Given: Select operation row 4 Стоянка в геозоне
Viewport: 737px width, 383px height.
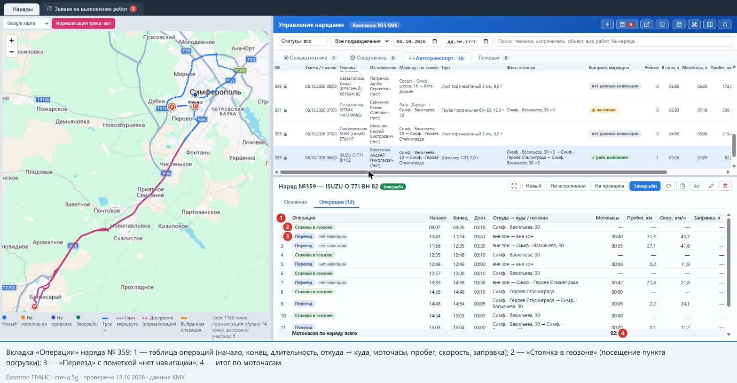Looking at the screenshot, I should pyautogui.click(x=502, y=255).
